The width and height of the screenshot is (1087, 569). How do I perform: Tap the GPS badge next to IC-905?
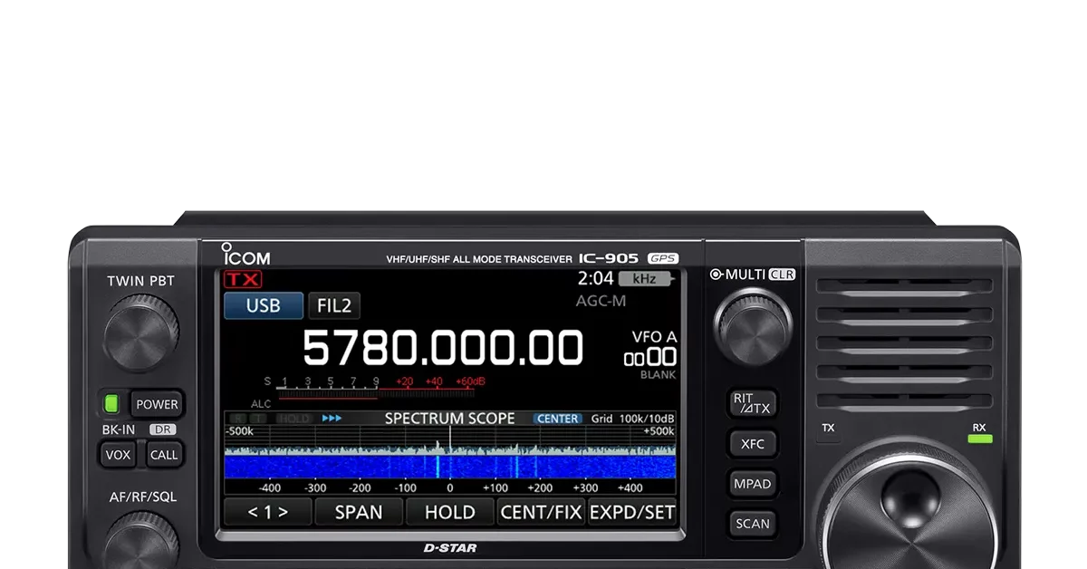(662, 258)
